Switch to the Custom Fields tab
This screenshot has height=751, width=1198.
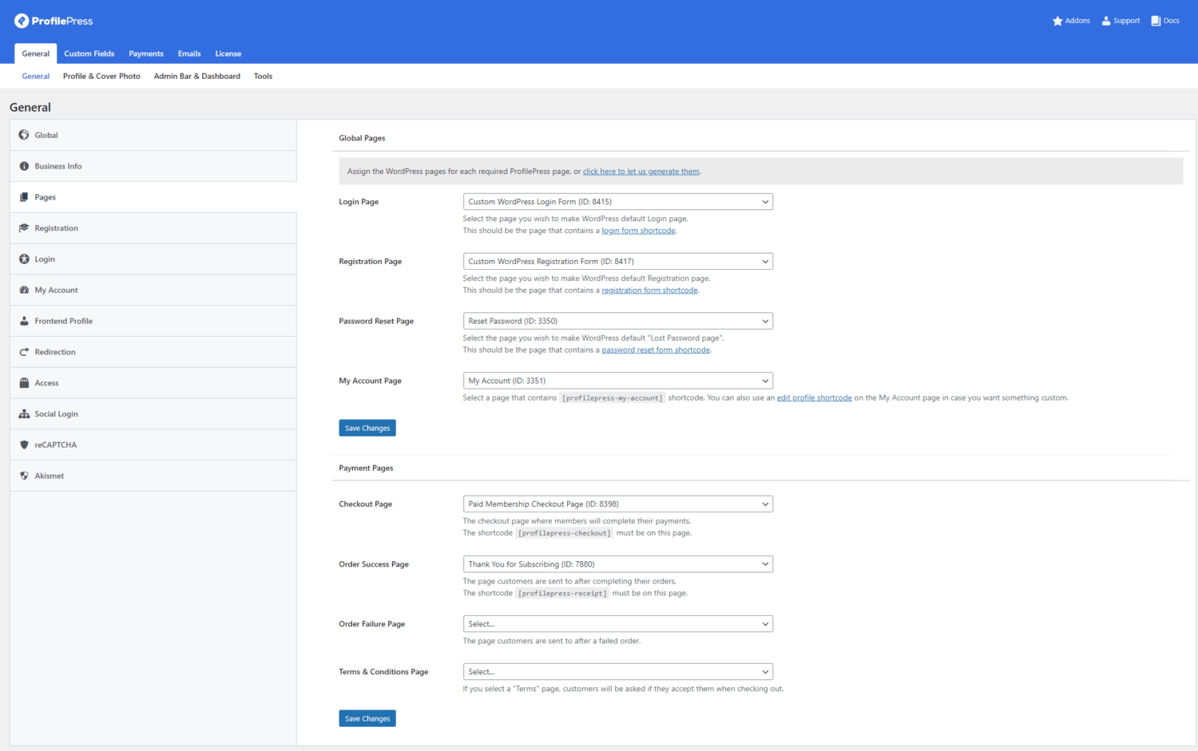pyautogui.click(x=89, y=53)
